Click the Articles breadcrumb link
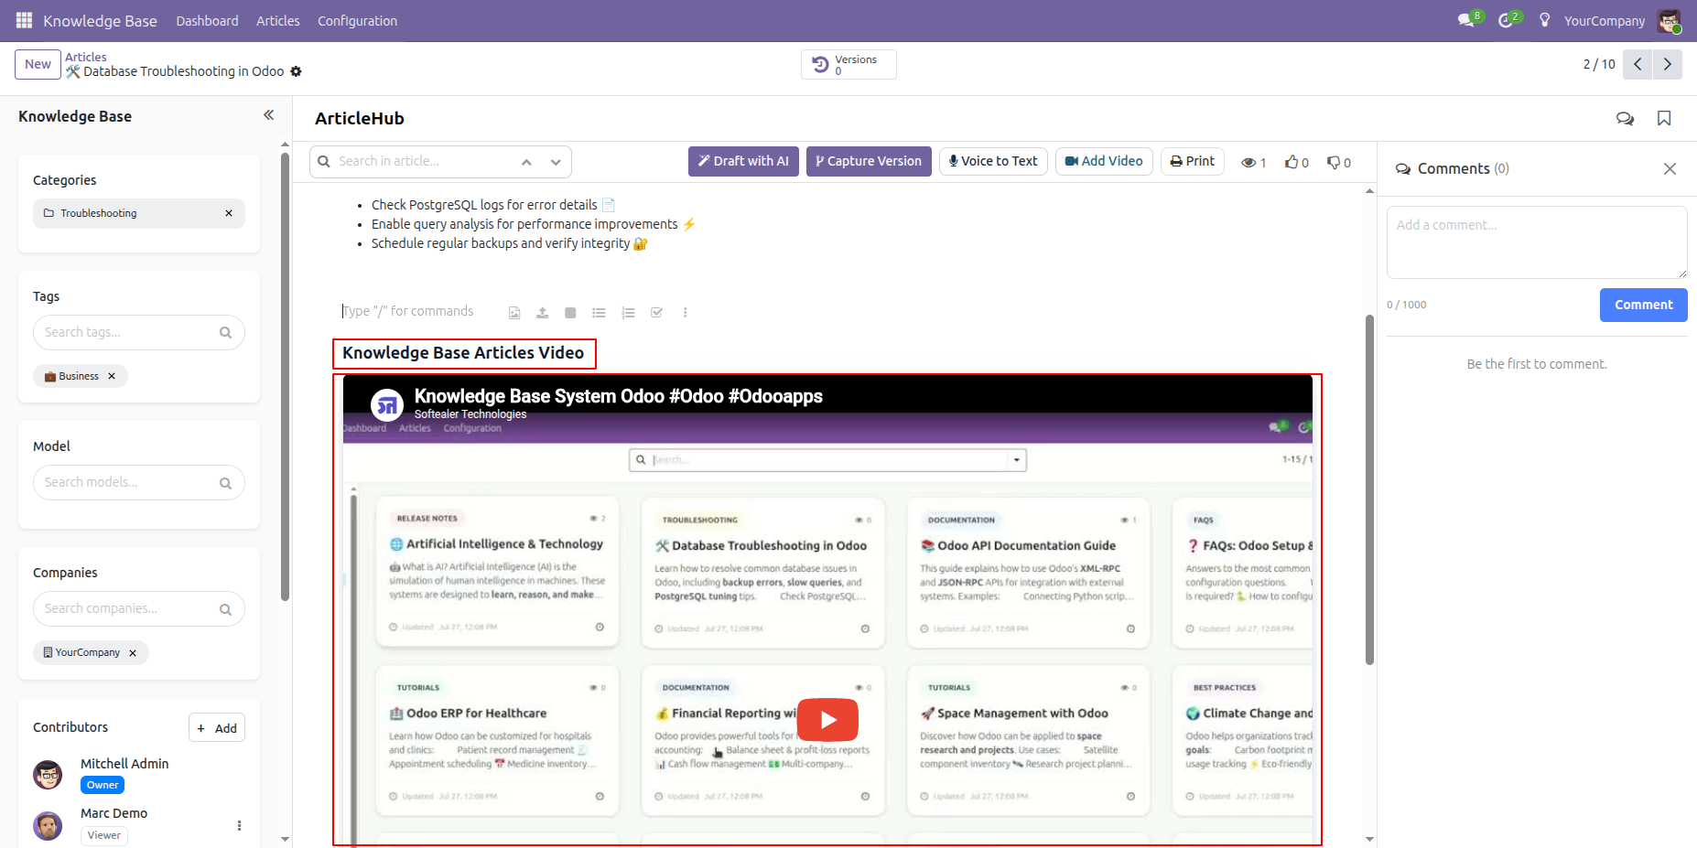This screenshot has height=848, width=1697. tap(85, 57)
